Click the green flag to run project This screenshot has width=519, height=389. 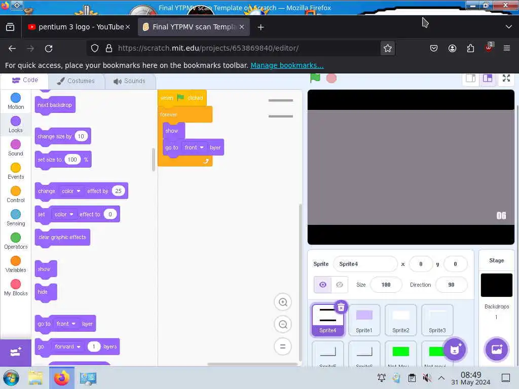(x=315, y=79)
